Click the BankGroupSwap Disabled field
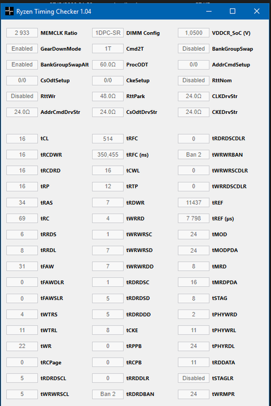The height and width of the screenshot is (406, 271). (194, 48)
